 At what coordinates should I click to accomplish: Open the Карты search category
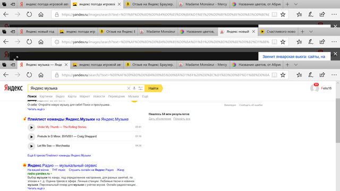pyautogui.click(x=72, y=97)
